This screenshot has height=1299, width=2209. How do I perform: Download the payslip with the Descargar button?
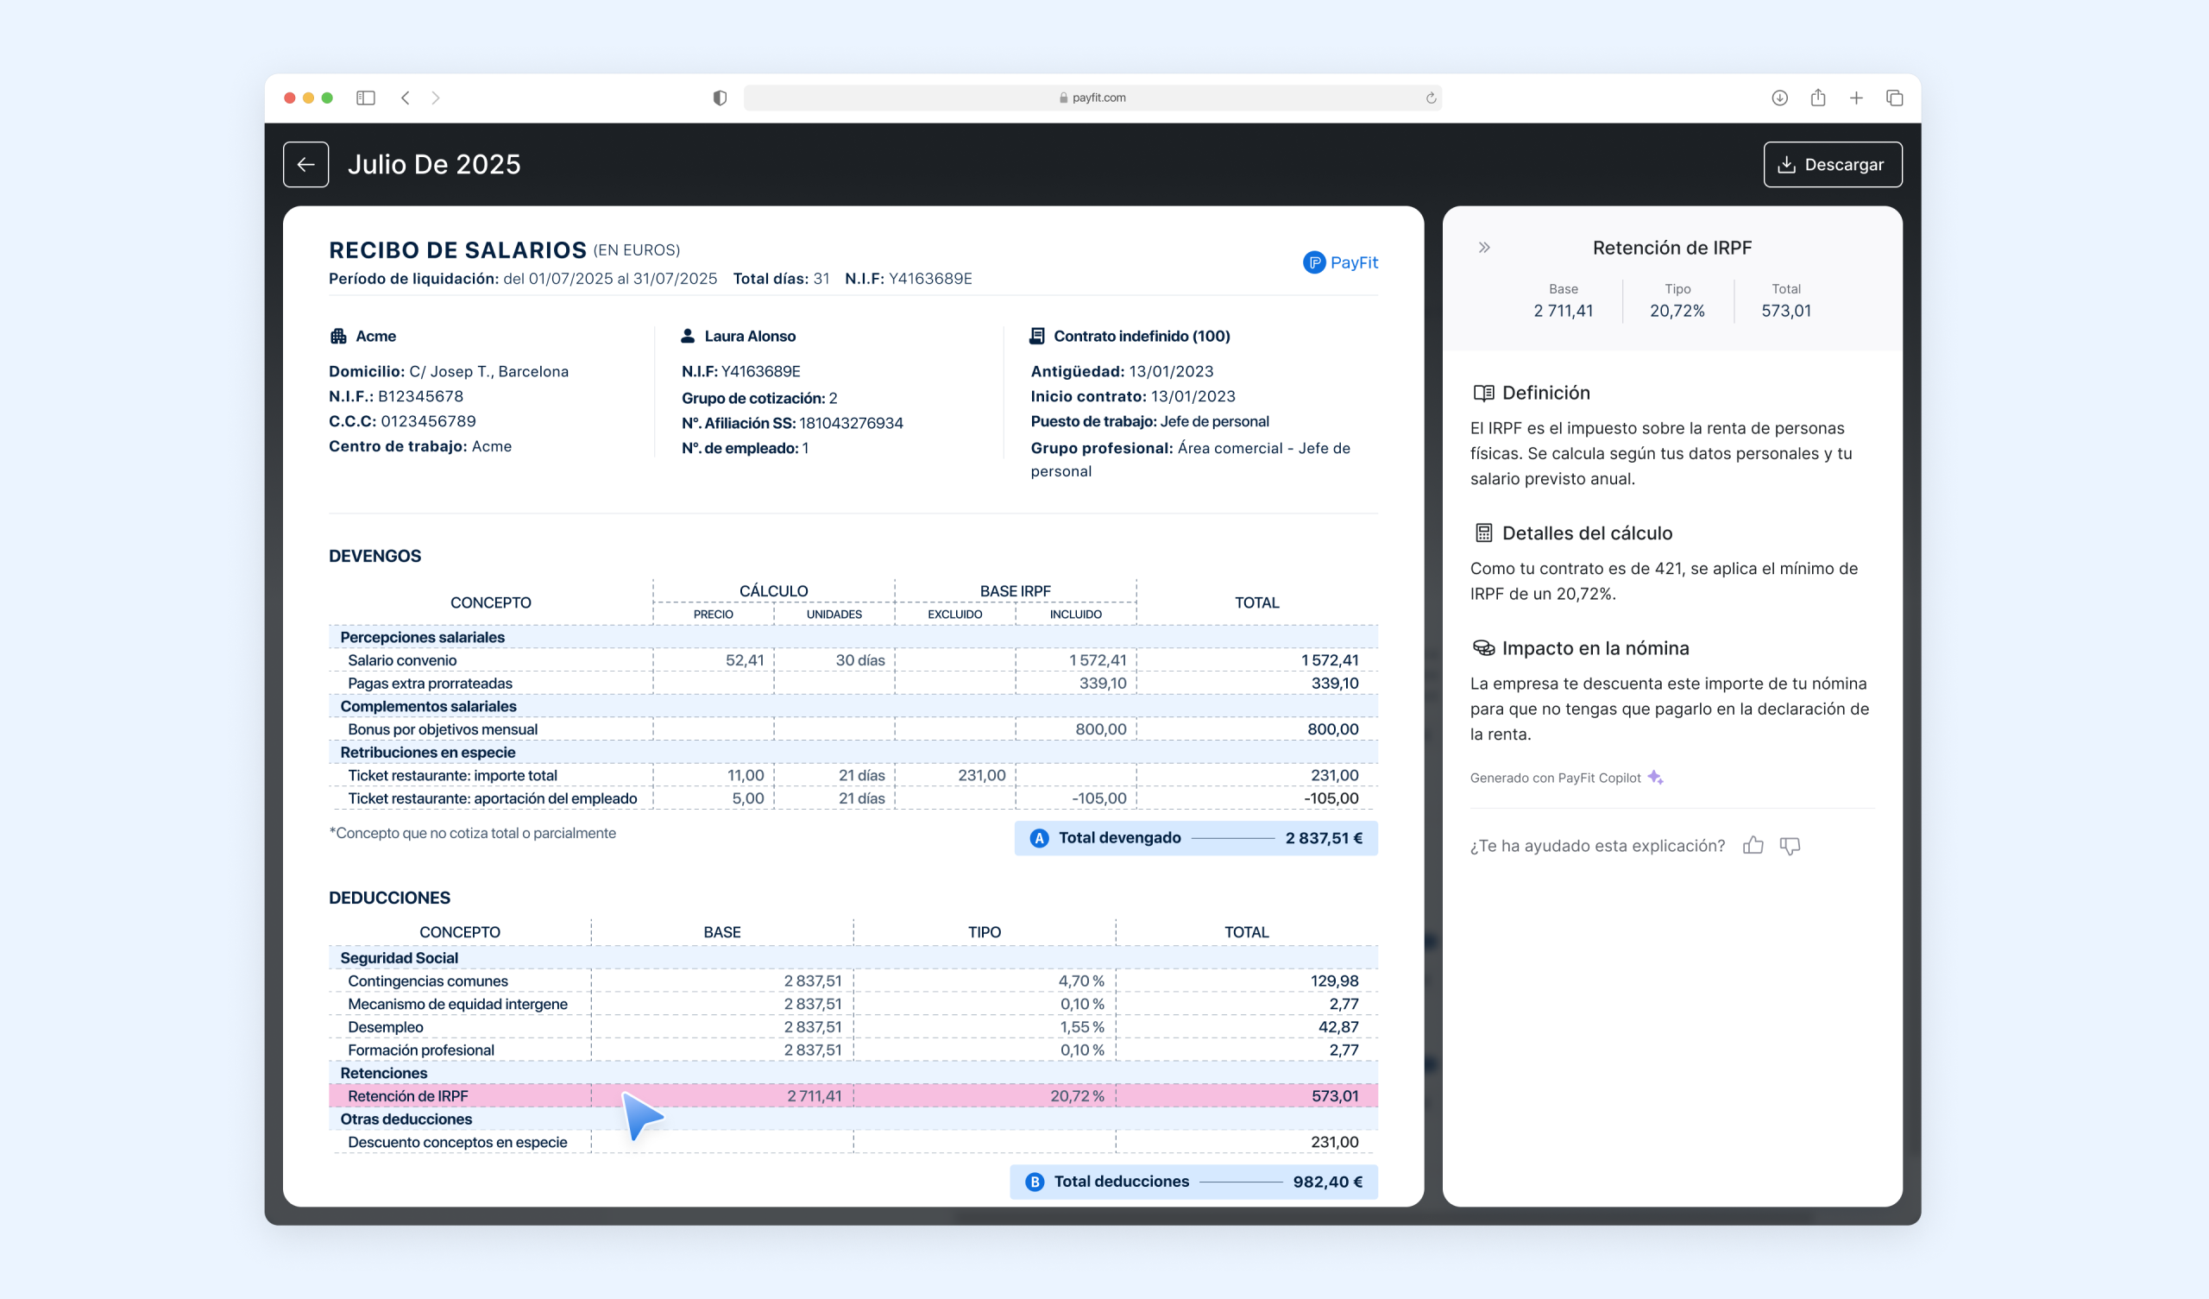[1832, 164]
